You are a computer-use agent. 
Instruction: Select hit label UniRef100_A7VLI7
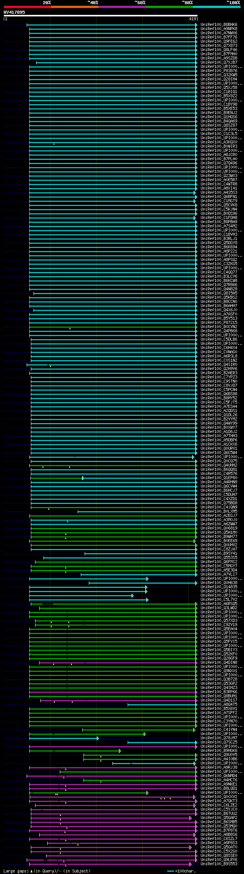(219, 575)
